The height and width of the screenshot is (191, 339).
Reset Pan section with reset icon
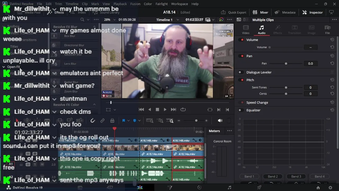pyautogui.click(x=332, y=56)
